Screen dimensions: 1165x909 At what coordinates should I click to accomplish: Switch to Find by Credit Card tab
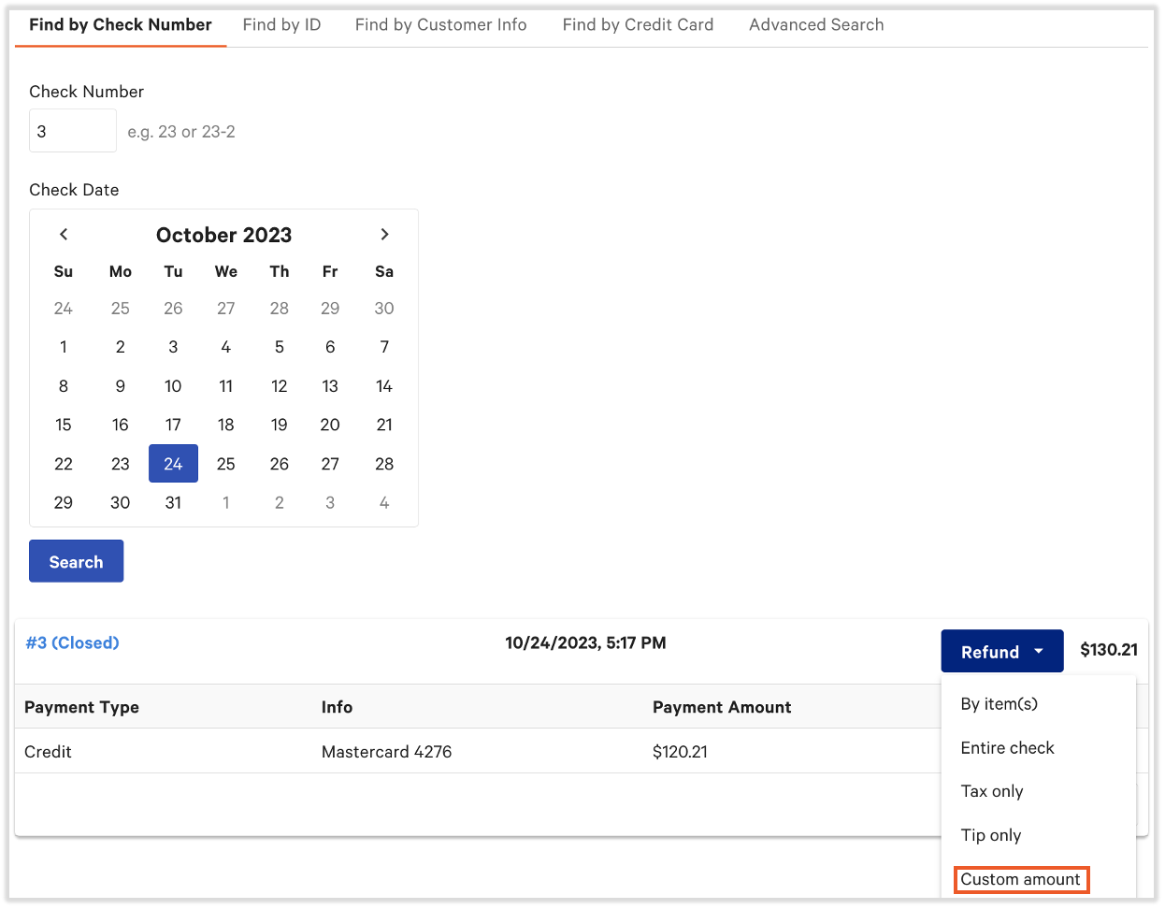tap(638, 25)
